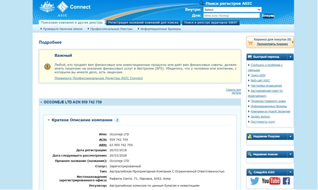Collapse the Быстрый переход panel arrow

pyautogui.click(x=290, y=57)
